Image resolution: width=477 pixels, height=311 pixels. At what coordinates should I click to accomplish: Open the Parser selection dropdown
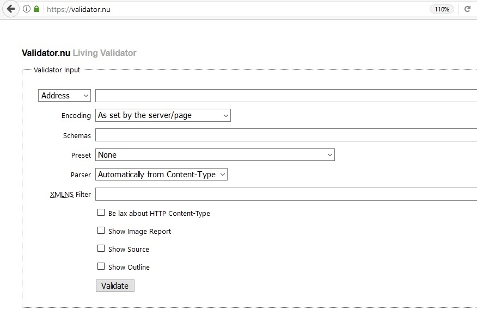click(x=161, y=175)
